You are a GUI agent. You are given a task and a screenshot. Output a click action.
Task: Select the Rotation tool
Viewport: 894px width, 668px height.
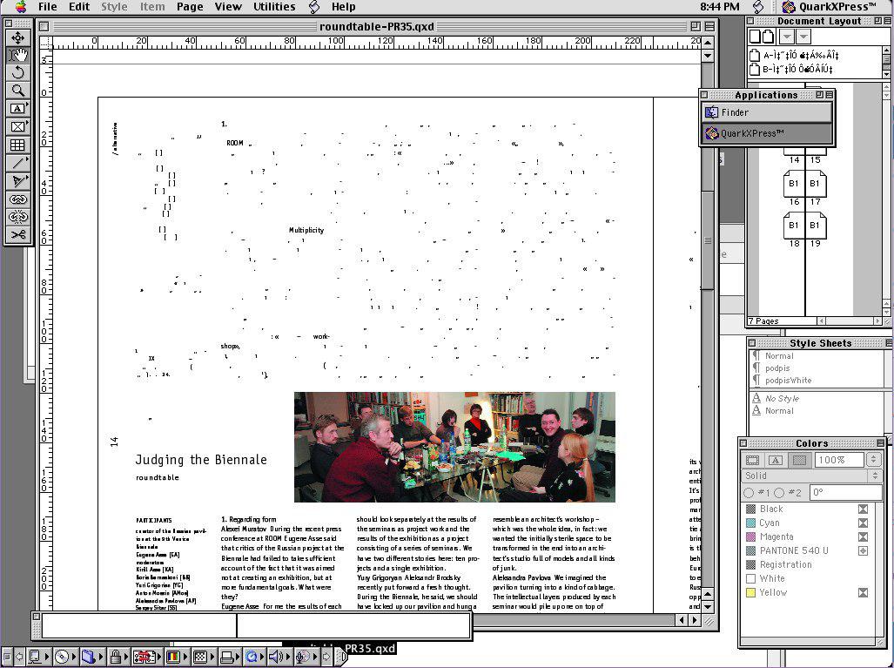[x=17, y=73]
